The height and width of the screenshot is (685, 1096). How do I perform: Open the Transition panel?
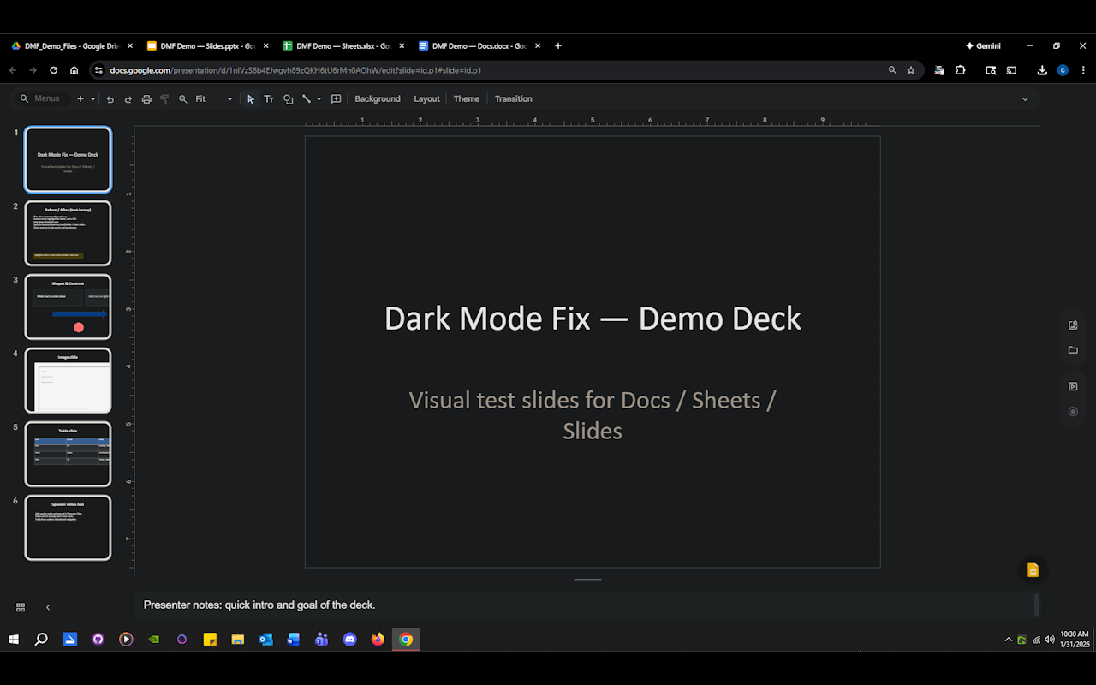[514, 99]
